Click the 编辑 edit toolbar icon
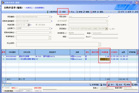Screen dimensions: 139x93 pos(84,12)
